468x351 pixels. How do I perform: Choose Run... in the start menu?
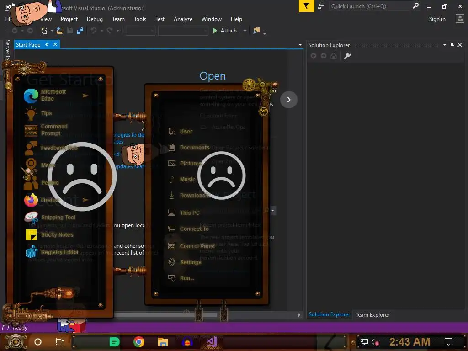181,278
